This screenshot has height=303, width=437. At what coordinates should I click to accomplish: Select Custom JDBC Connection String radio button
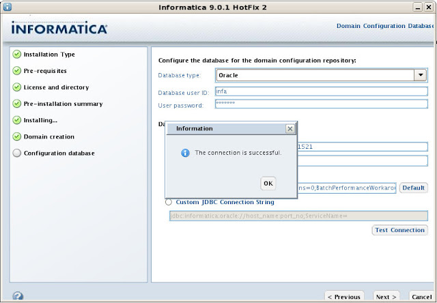click(x=169, y=202)
